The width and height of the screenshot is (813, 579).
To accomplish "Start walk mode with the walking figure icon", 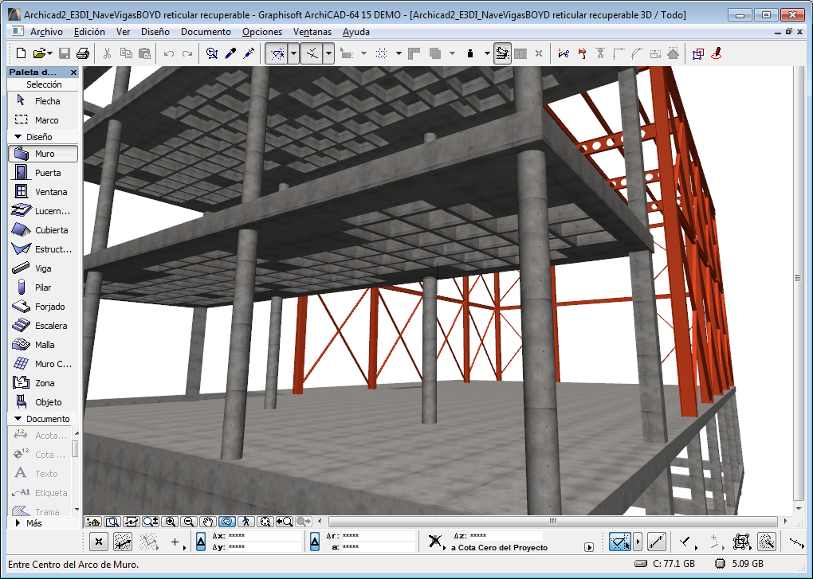I will coord(246,522).
